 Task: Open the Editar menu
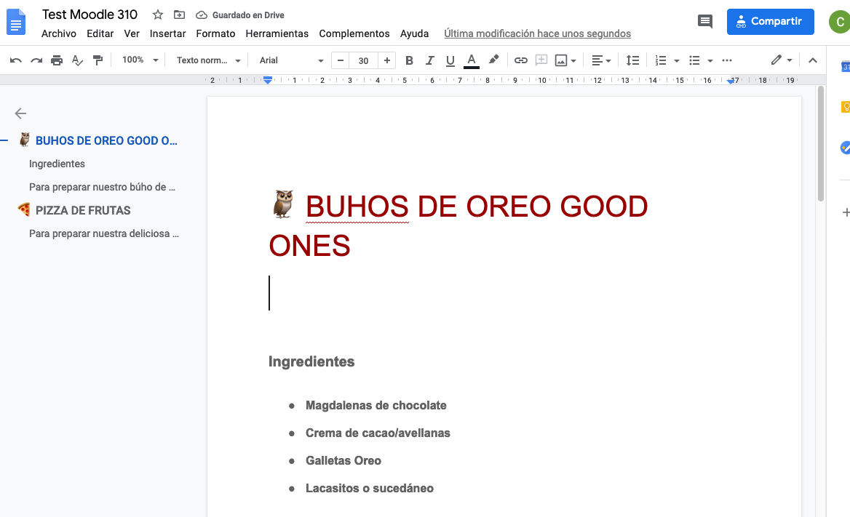click(100, 33)
